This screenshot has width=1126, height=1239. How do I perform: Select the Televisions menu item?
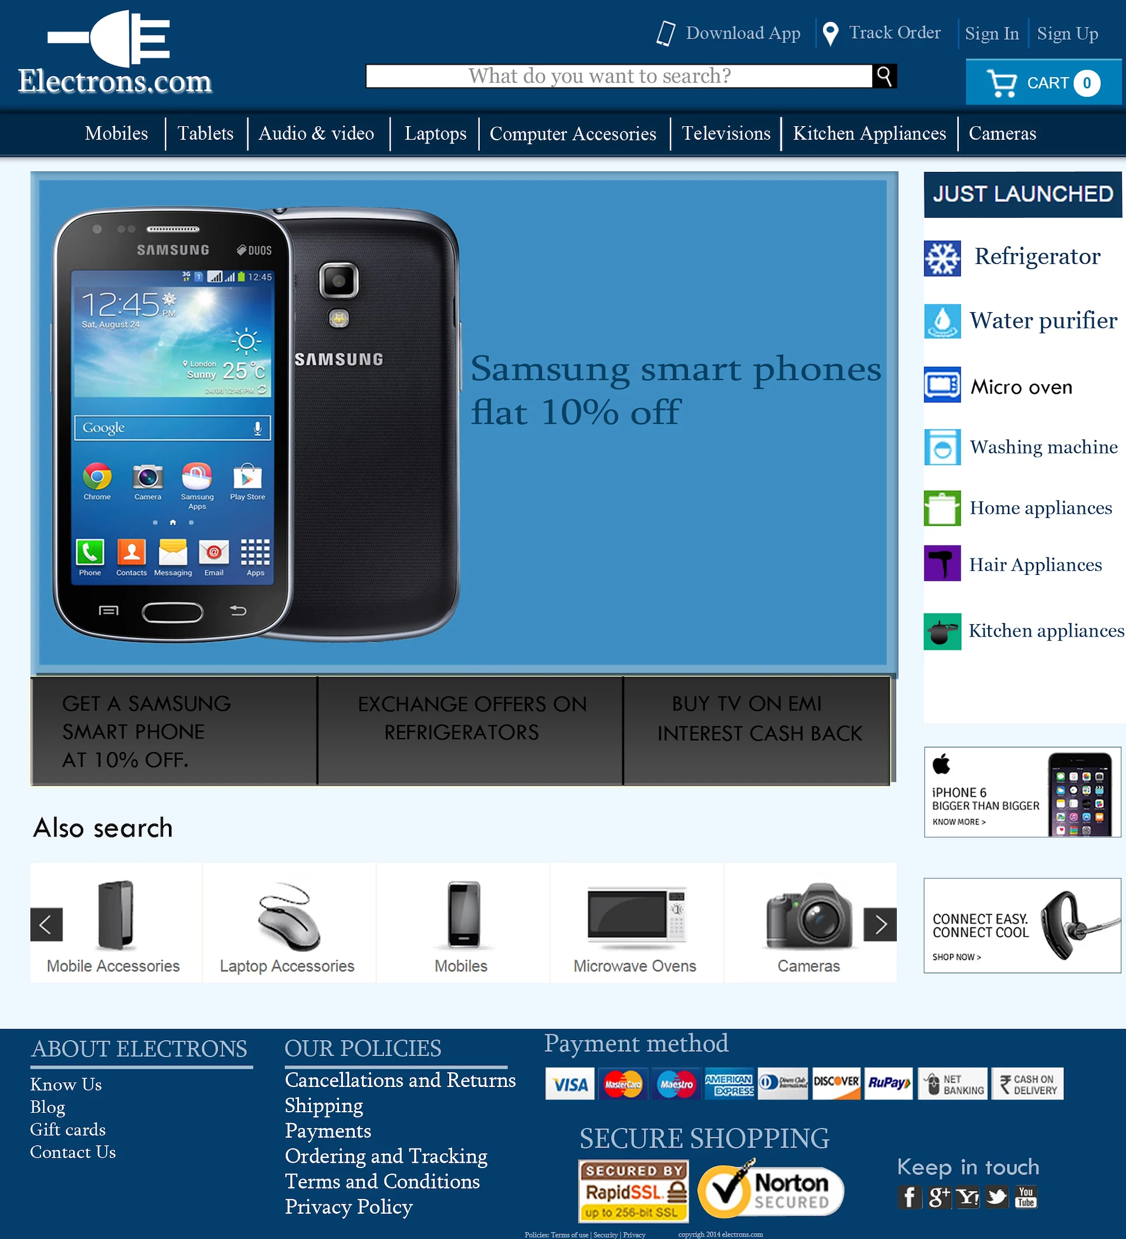point(726,133)
